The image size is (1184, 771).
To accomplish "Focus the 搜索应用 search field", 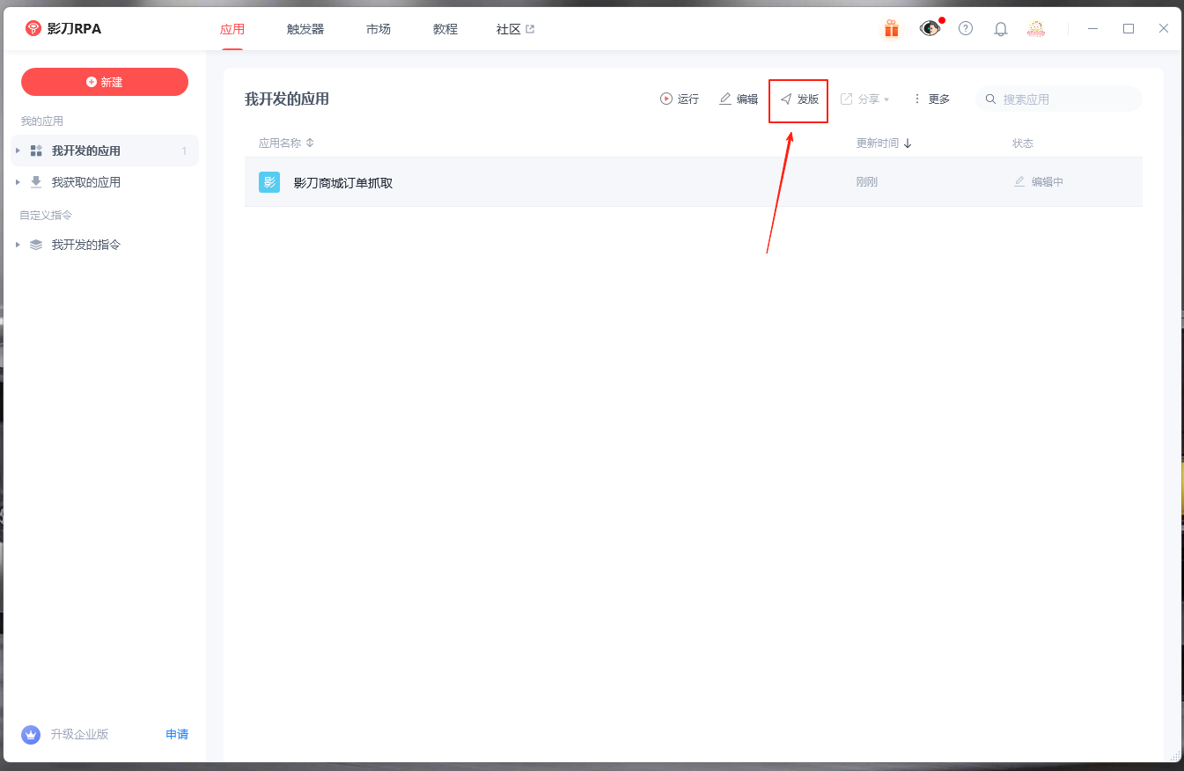I will pos(1059,99).
